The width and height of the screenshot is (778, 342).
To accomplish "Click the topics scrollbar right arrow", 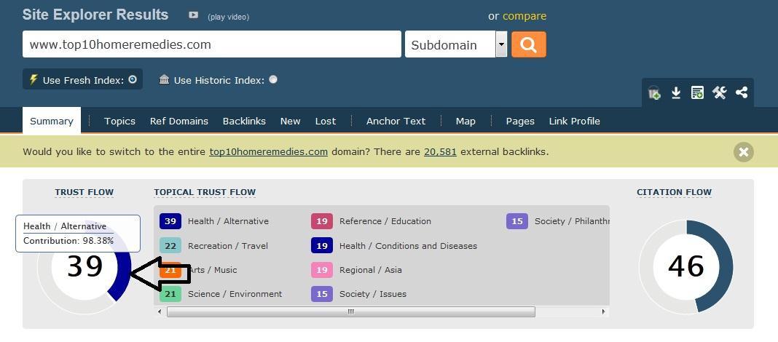I will tap(603, 311).
